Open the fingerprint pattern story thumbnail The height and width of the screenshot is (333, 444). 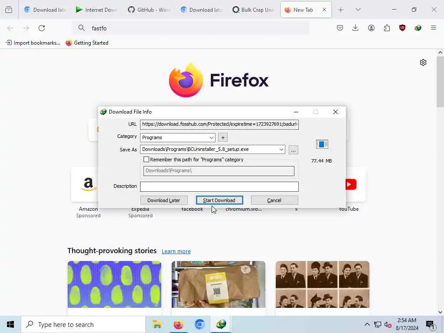coord(114,284)
